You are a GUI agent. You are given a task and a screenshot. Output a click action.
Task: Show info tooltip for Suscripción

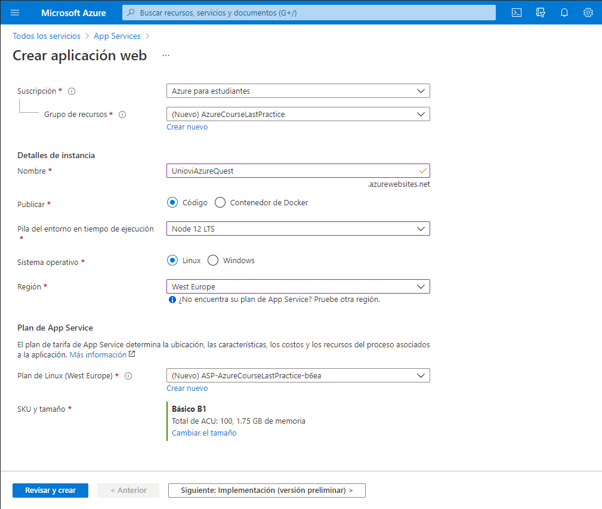(x=72, y=91)
